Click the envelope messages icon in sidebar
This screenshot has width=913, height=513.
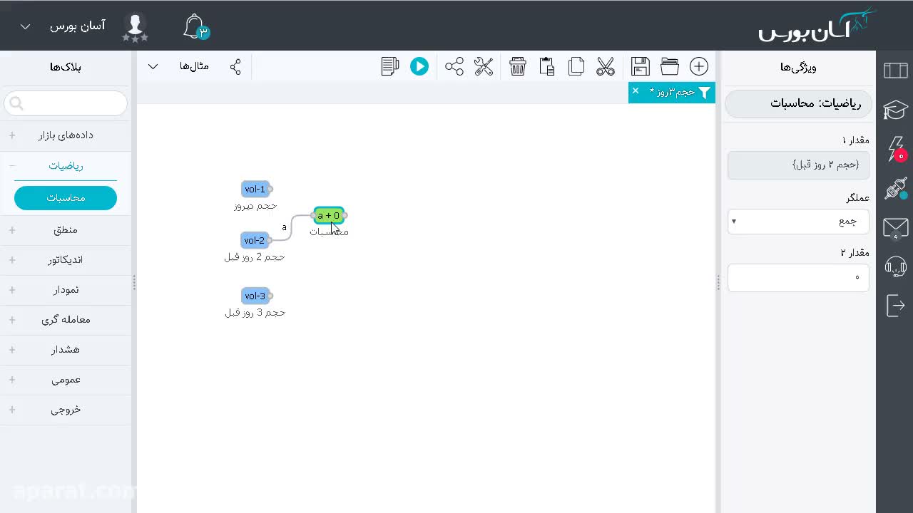tap(895, 228)
